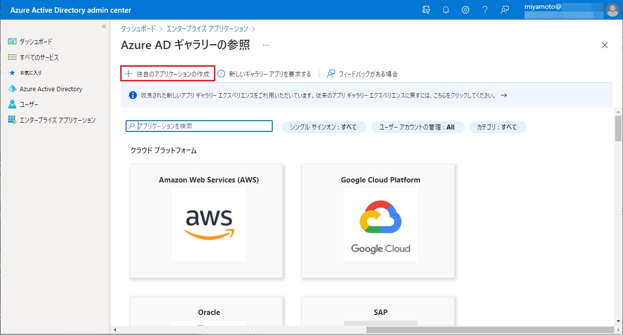The image size is (623, 335).
Task: Click the ダッシュボード breadcrumb link
Action: [x=138, y=29]
